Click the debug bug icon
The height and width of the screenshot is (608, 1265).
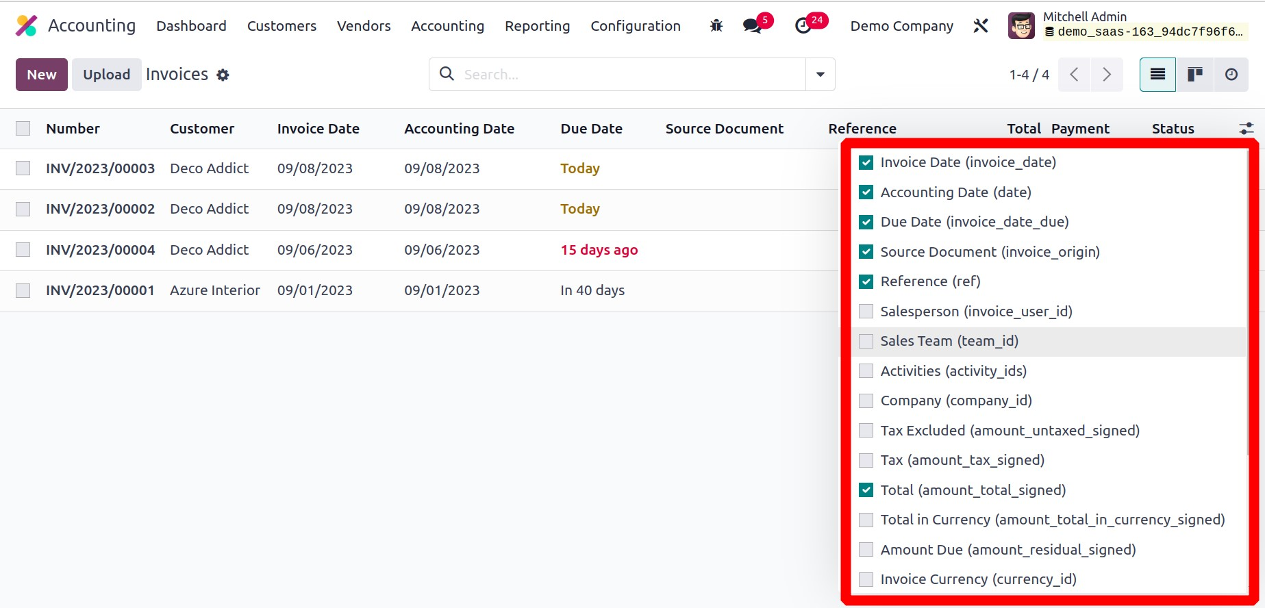click(x=716, y=26)
